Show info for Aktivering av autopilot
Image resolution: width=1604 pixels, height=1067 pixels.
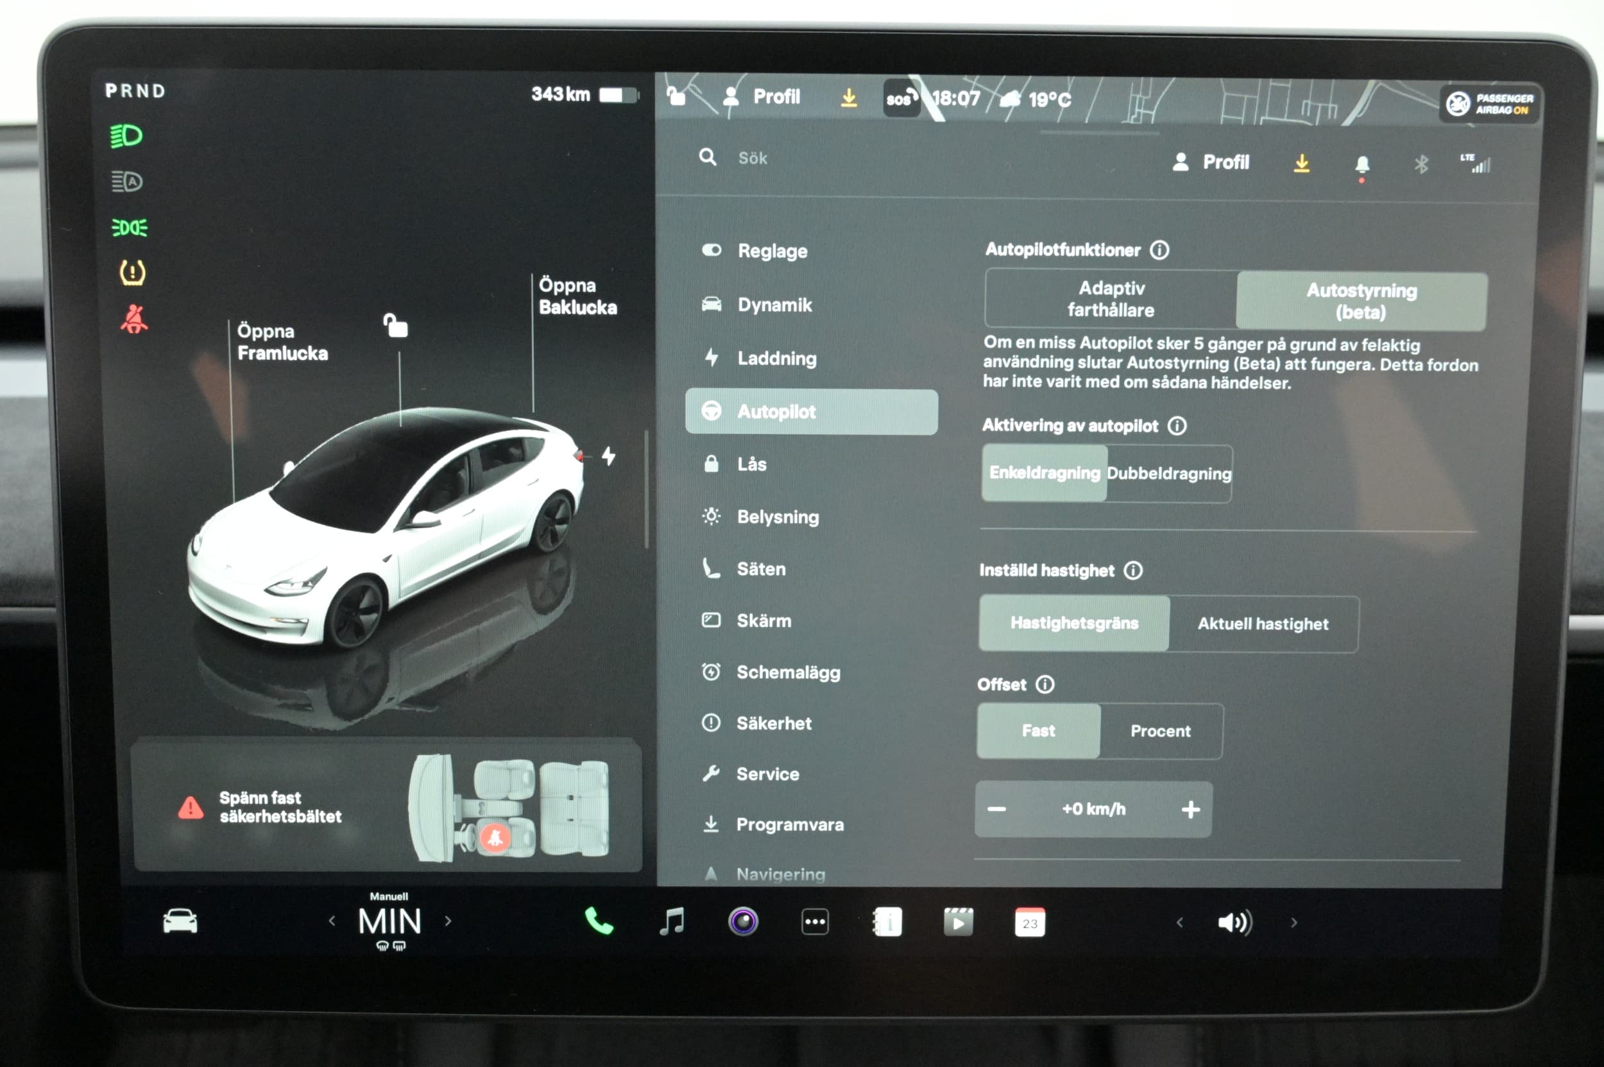click(x=1177, y=426)
